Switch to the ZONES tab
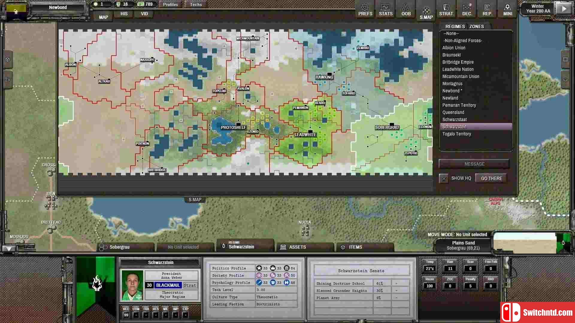 point(476,26)
